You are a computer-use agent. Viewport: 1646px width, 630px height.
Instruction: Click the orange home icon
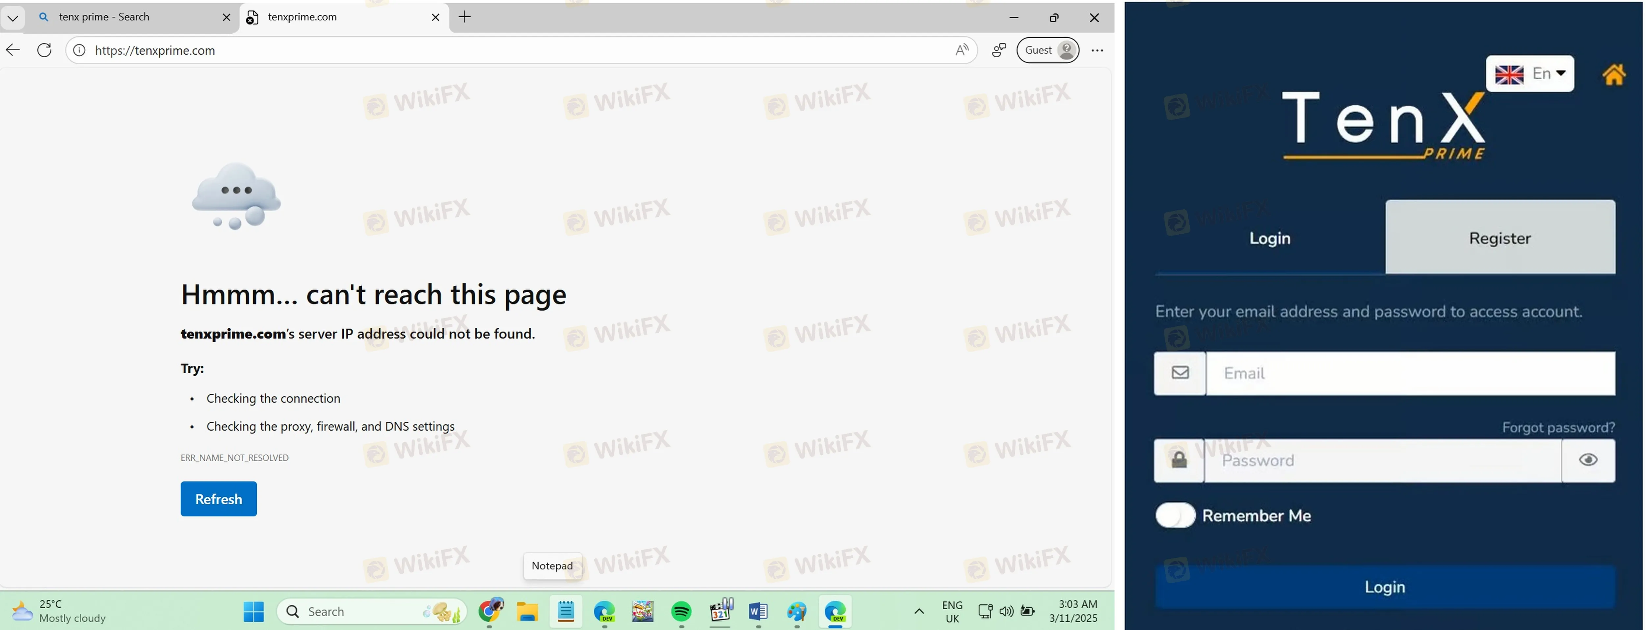click(x=1613, y=75)
